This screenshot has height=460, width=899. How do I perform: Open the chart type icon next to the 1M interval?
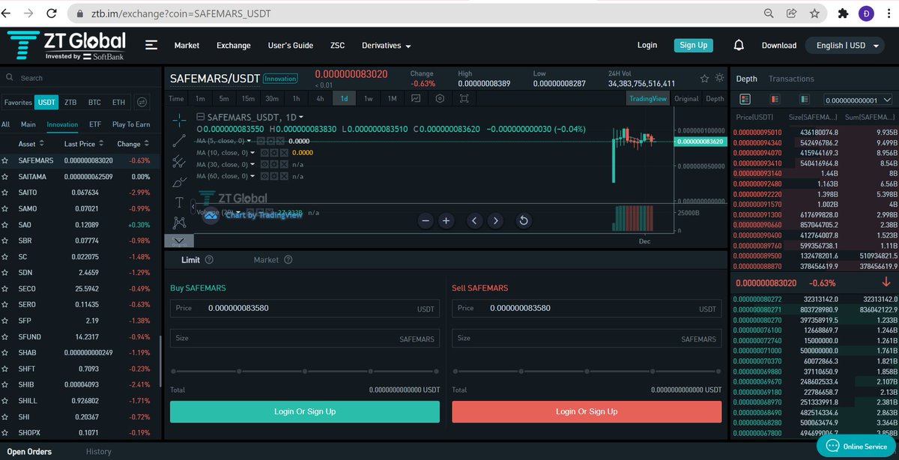click(416, 98)
